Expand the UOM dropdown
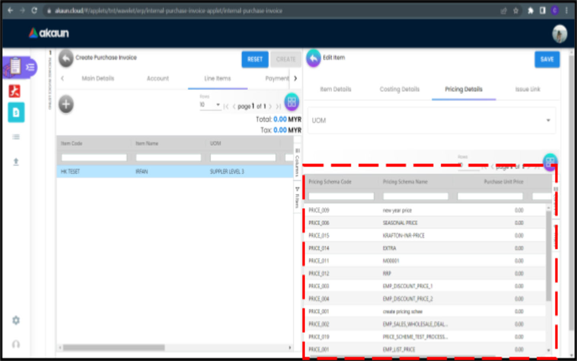 click(548, 120)
